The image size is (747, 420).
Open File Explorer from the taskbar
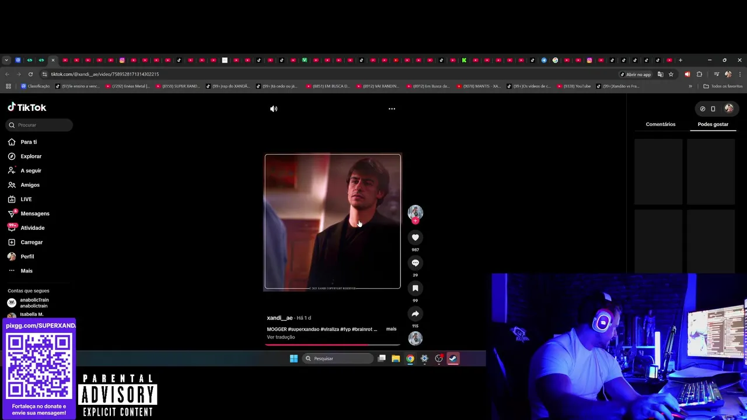pyautogui.click(x=396, y=358)
